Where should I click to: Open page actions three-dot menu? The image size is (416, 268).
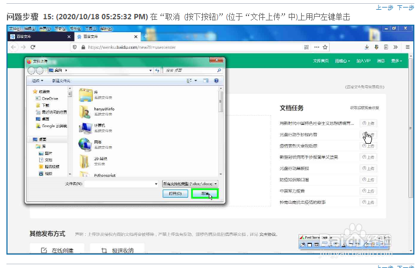(x=317, y=47)
